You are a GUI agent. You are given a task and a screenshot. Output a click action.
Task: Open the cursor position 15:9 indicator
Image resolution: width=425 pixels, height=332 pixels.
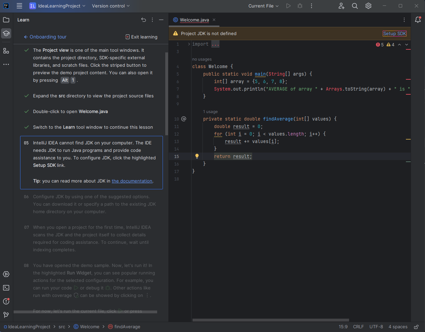(343, 327)
